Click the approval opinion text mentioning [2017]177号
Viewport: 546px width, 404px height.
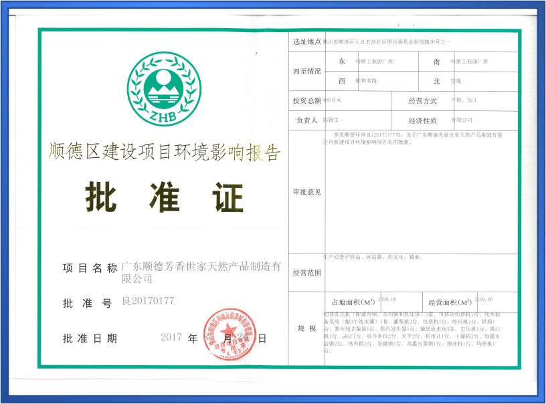tap(413, 138)
